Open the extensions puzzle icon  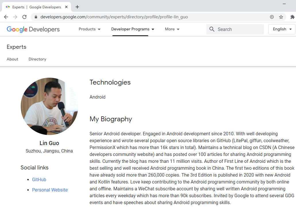pyautogui.click(x=292, y=17)
